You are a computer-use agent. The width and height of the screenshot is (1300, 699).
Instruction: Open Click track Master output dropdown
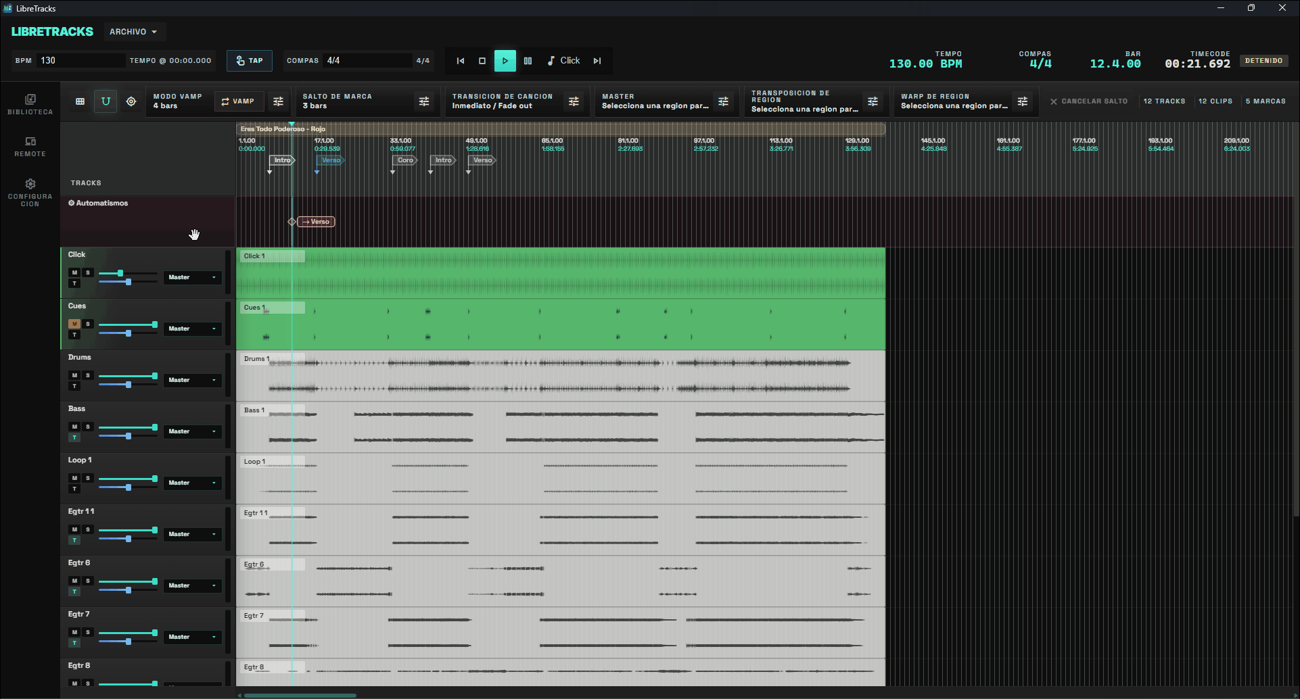click(192, 277)
